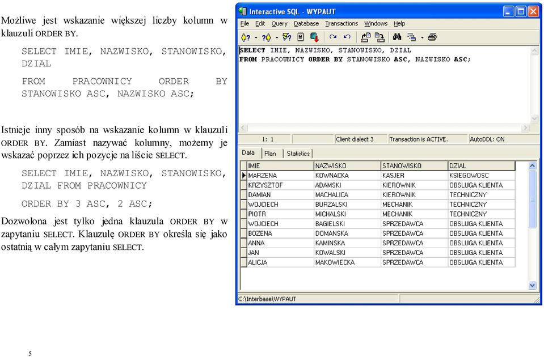Screen dimensions: 544x357
Task: Select the KAMINSKA cell
Action: 347,243
